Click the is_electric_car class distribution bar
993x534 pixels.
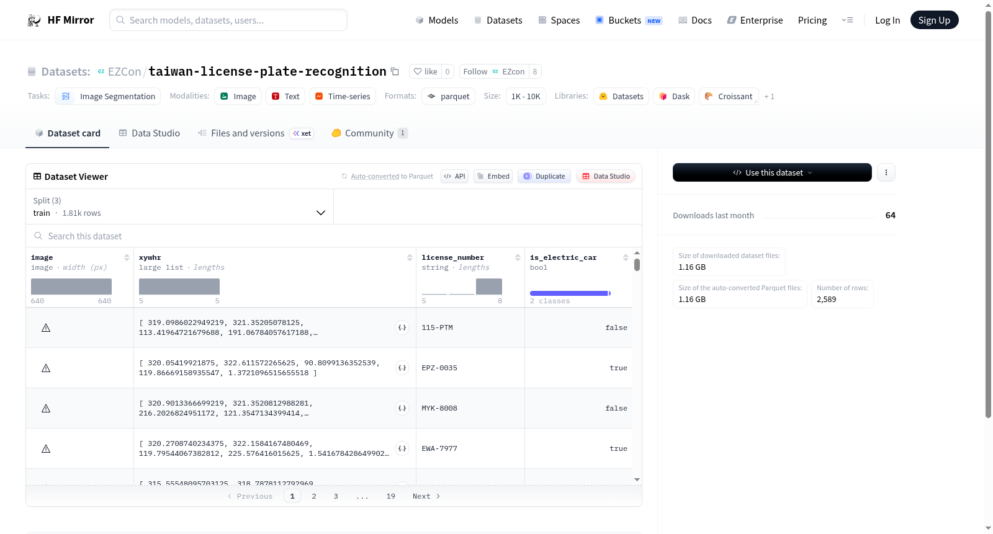570,293
